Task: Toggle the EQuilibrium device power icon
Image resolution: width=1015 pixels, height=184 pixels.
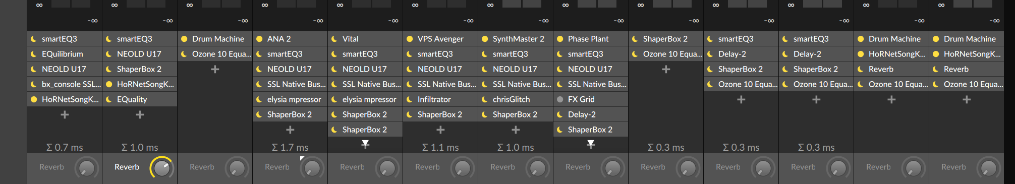Action: coord(34,54)
